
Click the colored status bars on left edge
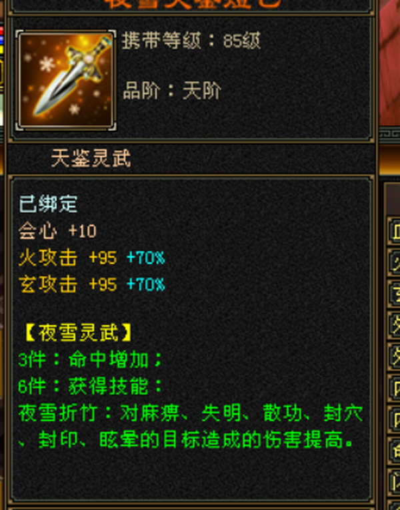[1, 41]
